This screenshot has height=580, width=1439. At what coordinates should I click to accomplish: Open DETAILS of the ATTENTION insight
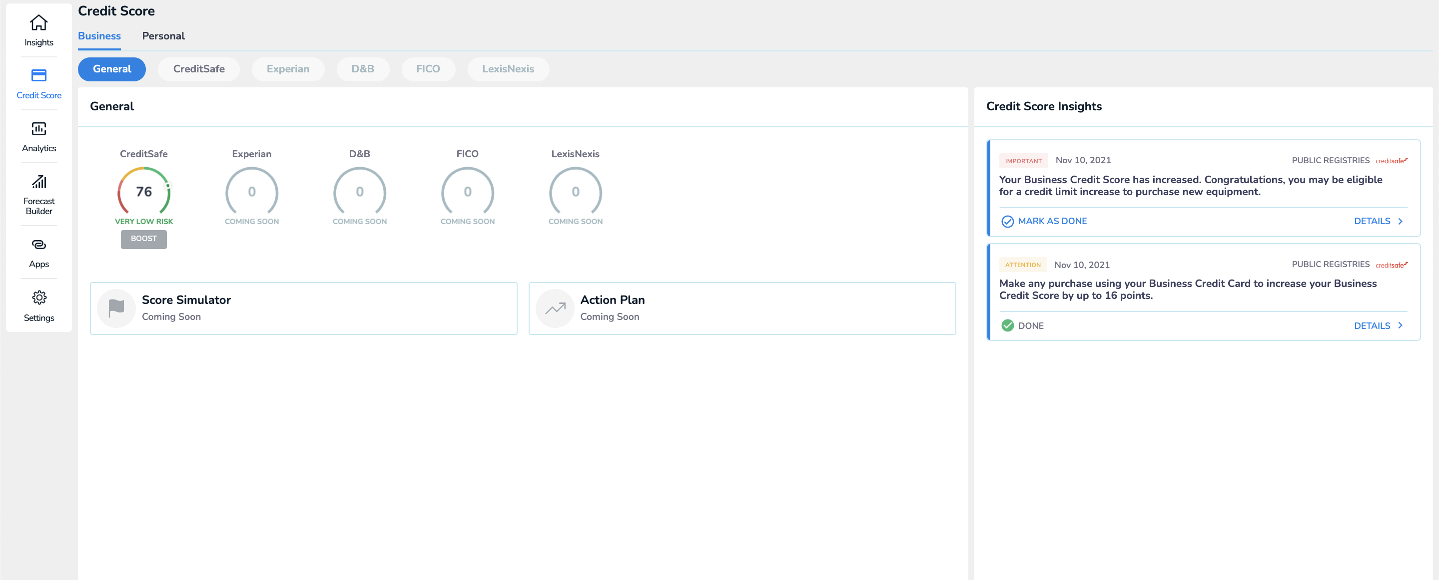(1372, 326)
